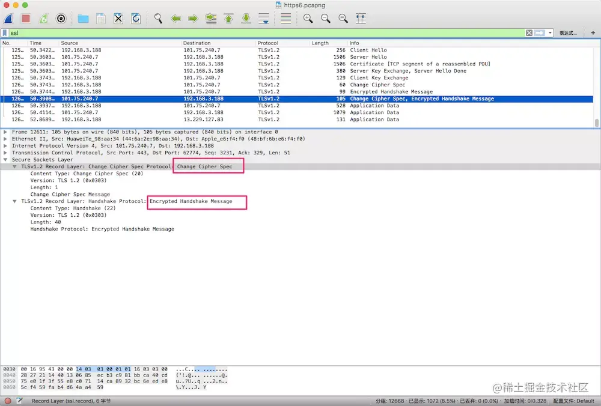
Task: Open a capture file folder icon
Action: click(x=83, y=19)
